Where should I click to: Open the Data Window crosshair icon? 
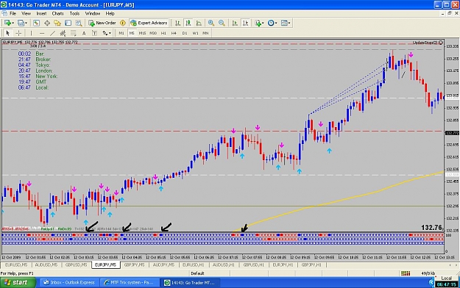pyautogui.click(x=47, y=23)
